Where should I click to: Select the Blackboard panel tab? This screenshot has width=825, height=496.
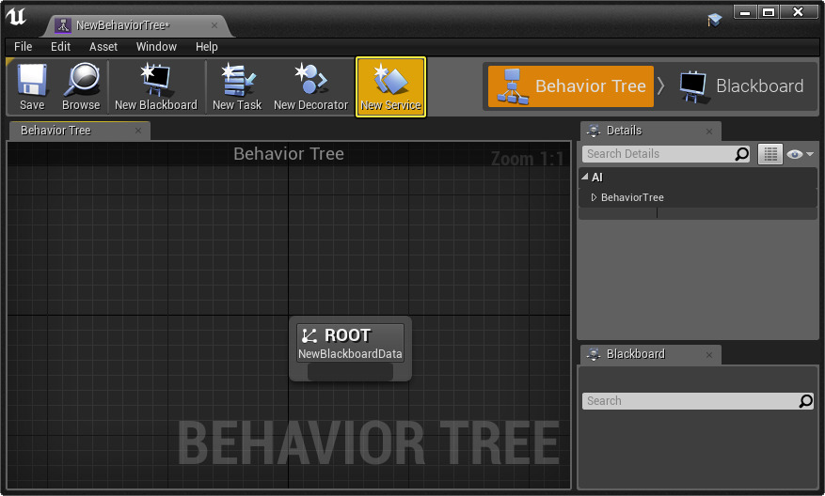pyautogui.click(x=635, y=354)
